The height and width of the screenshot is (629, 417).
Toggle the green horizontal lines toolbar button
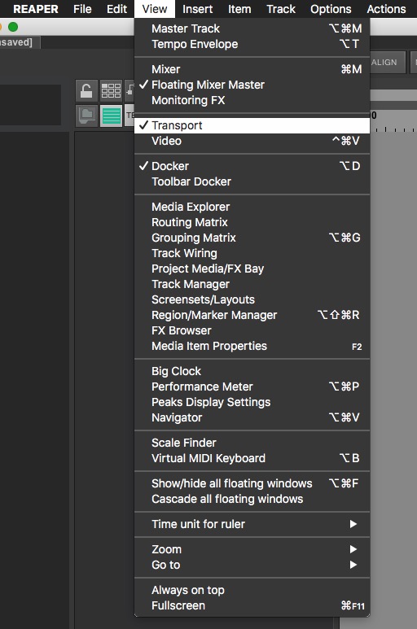point(112,116)
